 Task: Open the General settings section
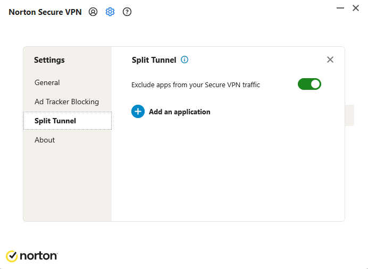coord(47,82)
